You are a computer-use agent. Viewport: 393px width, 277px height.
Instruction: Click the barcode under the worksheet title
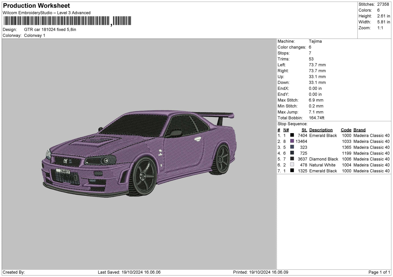pos(67,21)
